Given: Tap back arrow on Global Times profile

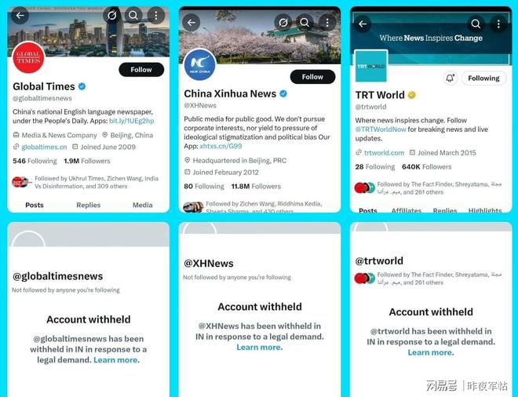Looking at the screenshot, I should pos(20,15).
